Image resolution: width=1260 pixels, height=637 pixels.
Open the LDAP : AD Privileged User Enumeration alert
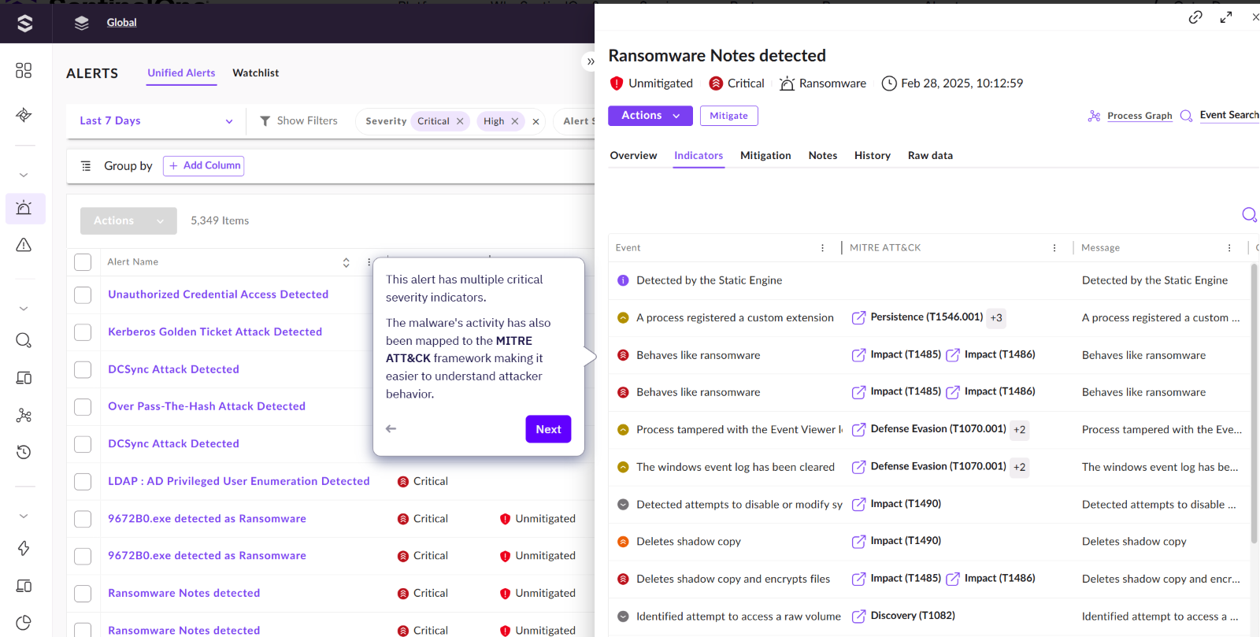239,481
